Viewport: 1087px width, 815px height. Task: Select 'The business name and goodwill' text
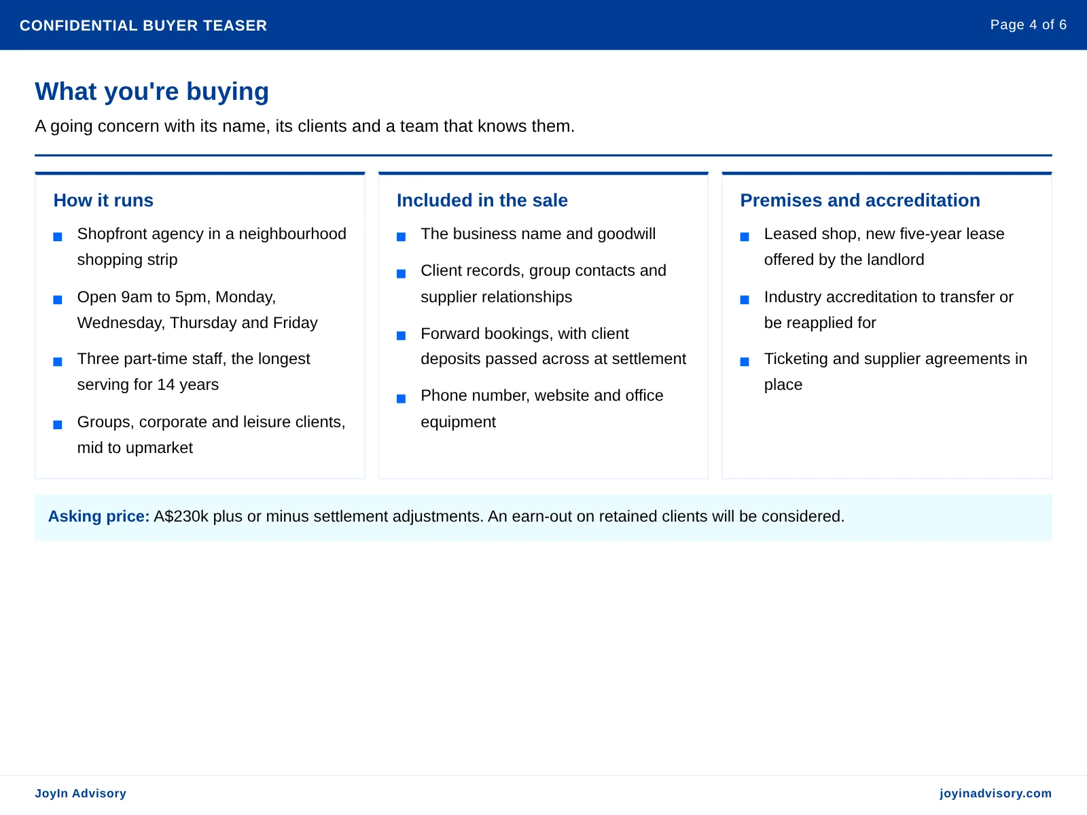click(x=538, y=234)
